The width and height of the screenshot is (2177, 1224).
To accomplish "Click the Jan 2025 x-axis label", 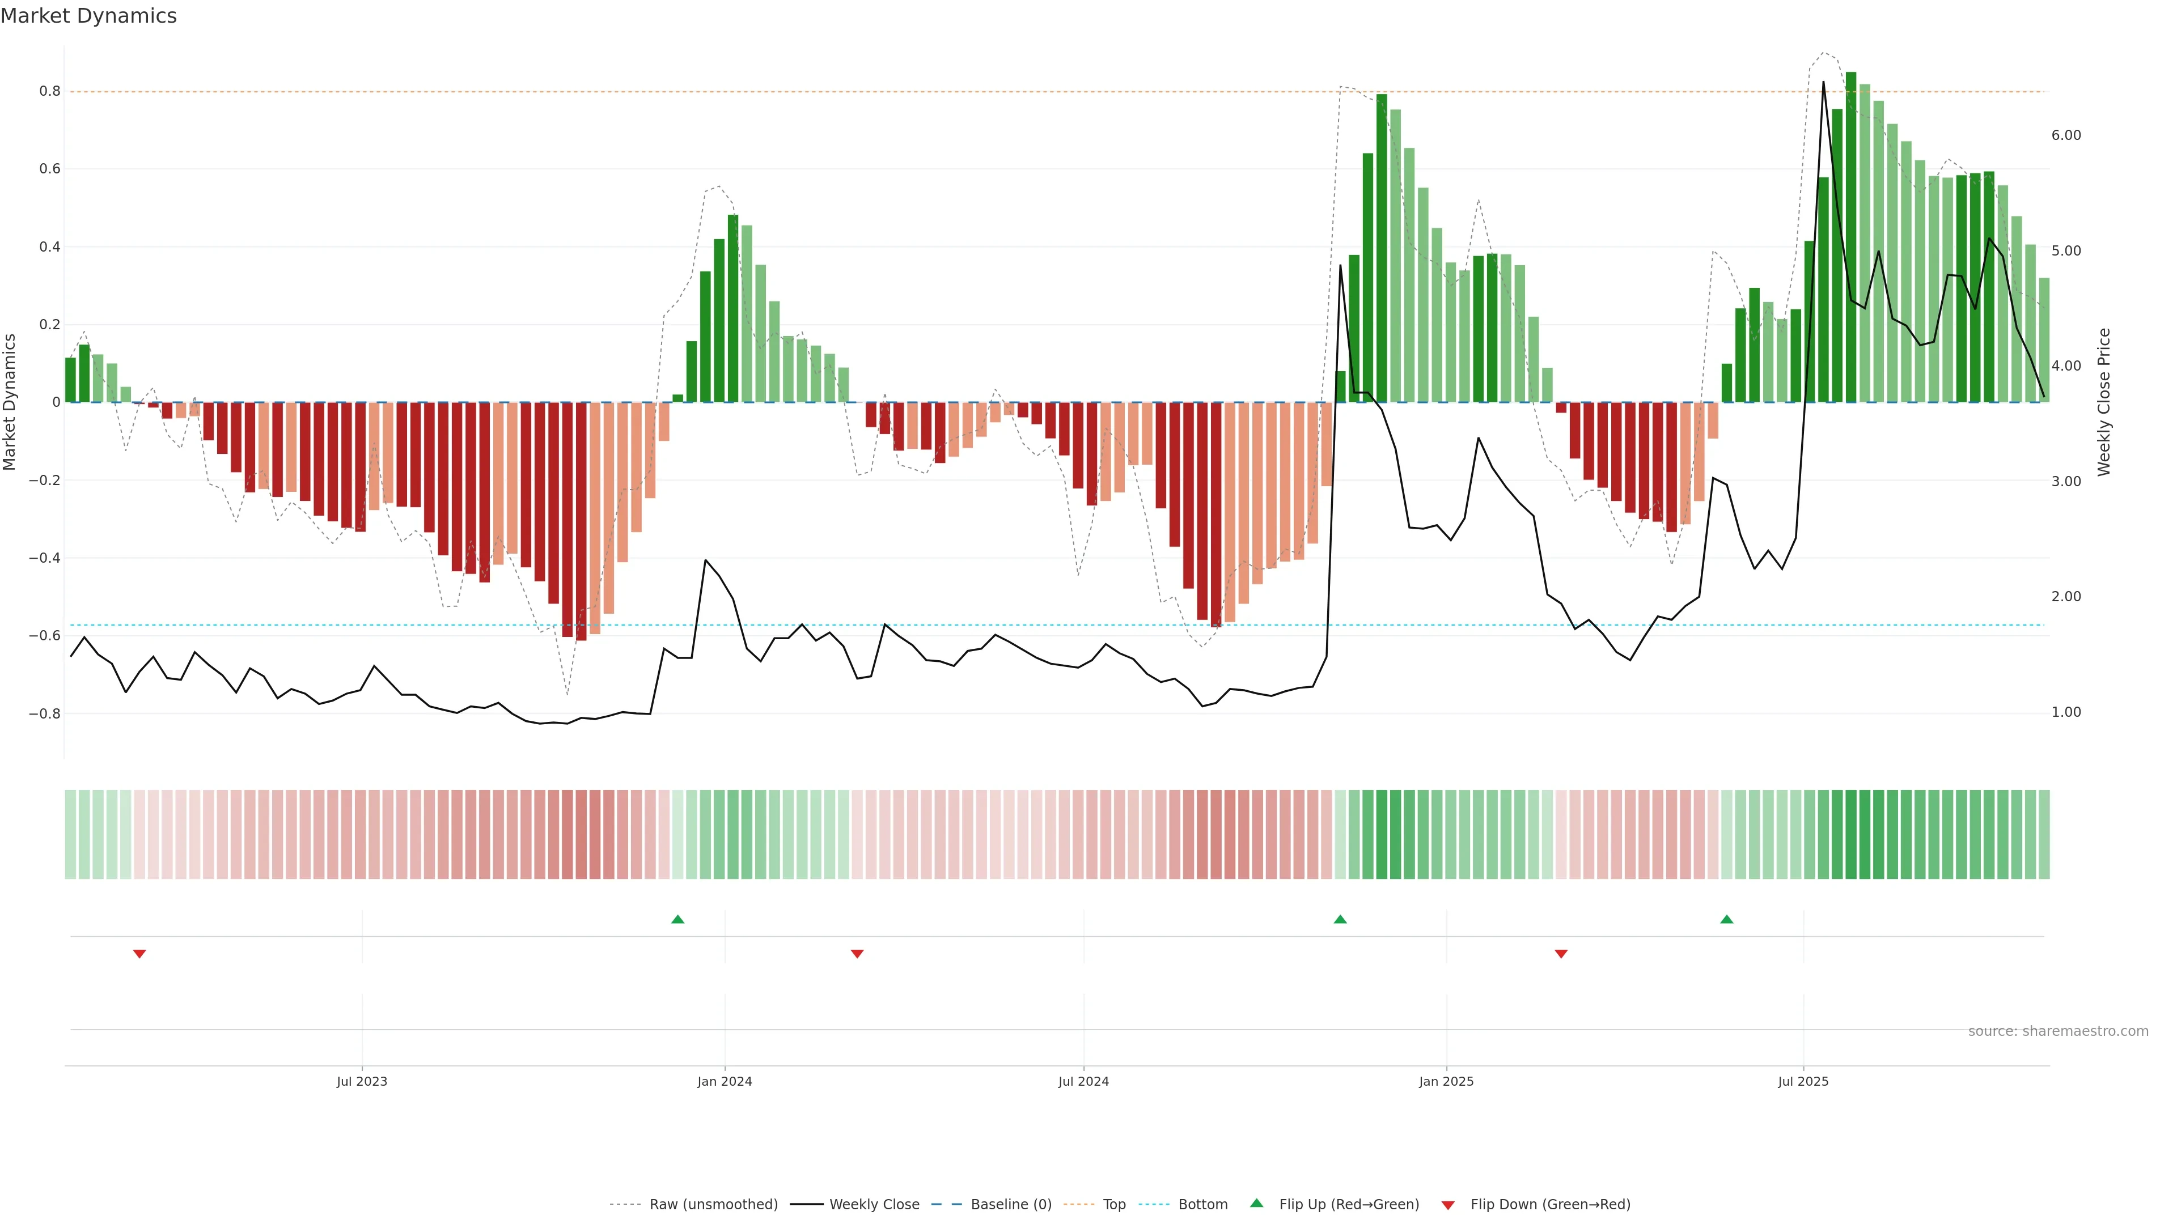I will click(x=1446, y=1081).
